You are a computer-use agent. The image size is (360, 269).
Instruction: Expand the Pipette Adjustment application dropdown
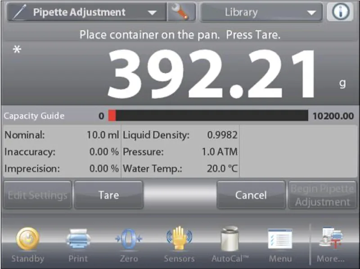pos(152,13)
